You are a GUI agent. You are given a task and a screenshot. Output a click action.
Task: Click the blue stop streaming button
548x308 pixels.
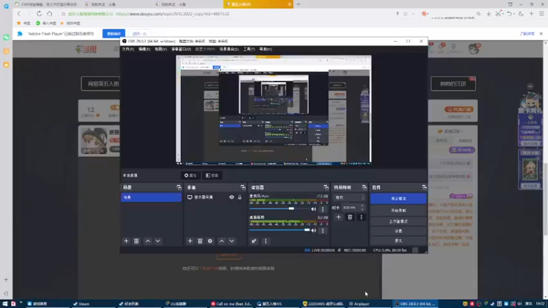pos(399,198)
